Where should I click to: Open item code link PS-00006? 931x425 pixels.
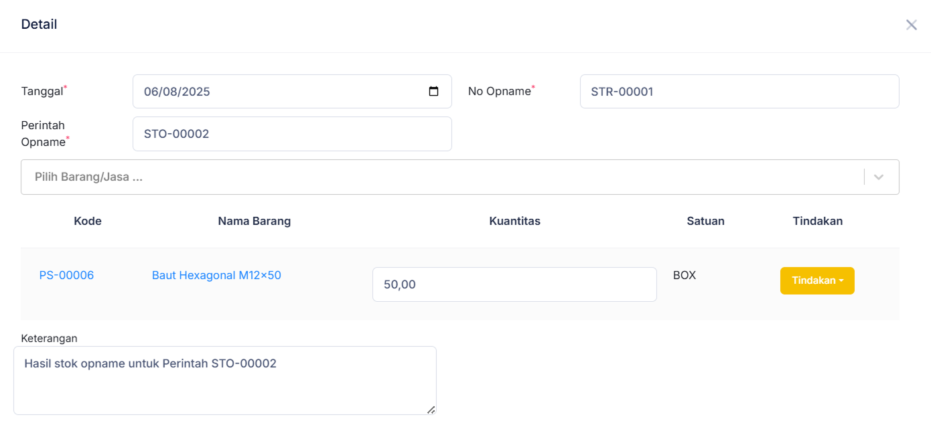[x=66, y=275]
